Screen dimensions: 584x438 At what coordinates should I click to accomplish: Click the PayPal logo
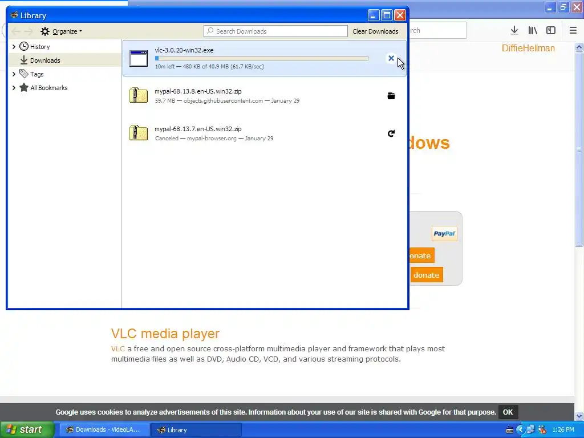pyautogui.click(x=444, y=233)
